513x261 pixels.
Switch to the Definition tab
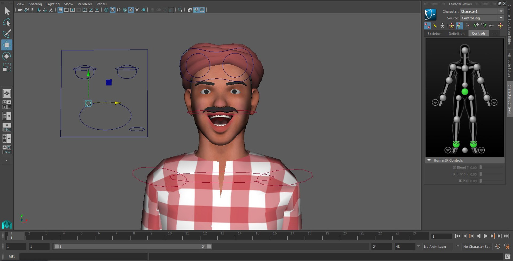tap(456, 34)
